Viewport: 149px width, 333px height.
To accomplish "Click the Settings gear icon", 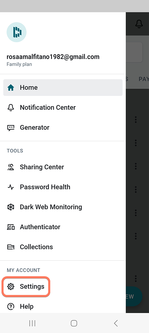I will (x=11, y=287).
